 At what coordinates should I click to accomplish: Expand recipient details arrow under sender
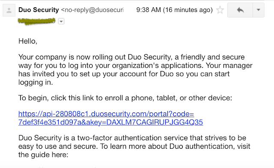pyautogui.click(x=61, y=21)
